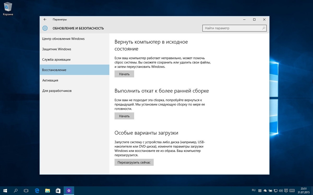Open Центр обновления Windows section
The image size is (313, 195).
point(74,39)
